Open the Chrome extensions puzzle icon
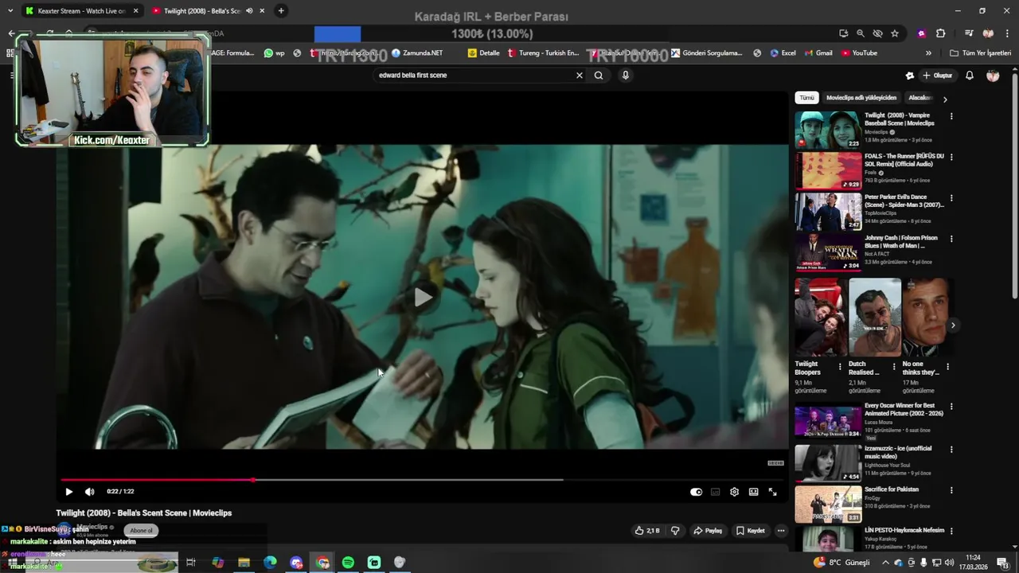Image resolution: width=1019 pixels, height=573 pixels. click(941, 33)
